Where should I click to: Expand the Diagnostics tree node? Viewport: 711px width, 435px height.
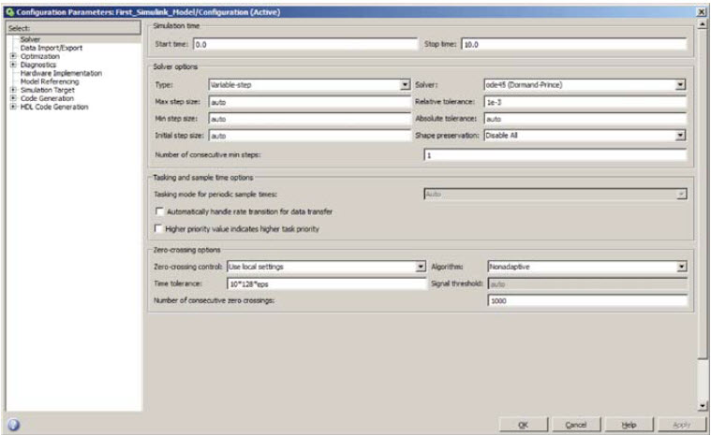click(x=14, y=65)
